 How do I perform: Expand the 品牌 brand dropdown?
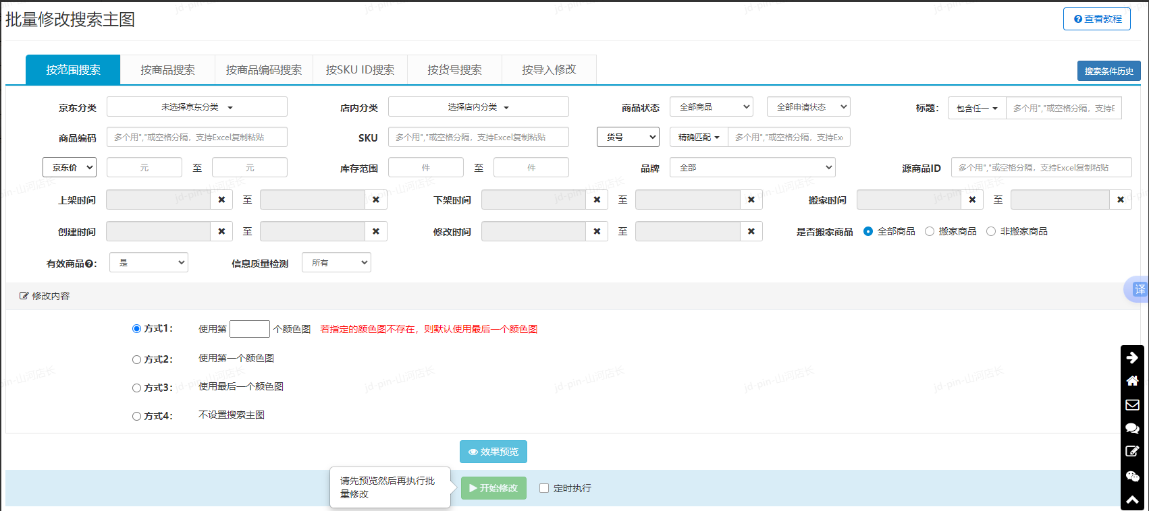752,168
